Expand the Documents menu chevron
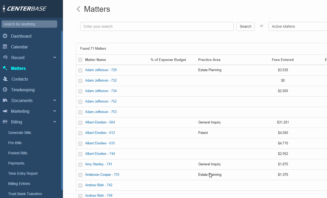Image resolution: width=327 pixels, height=198 pixels. click(x=55, y=100)
